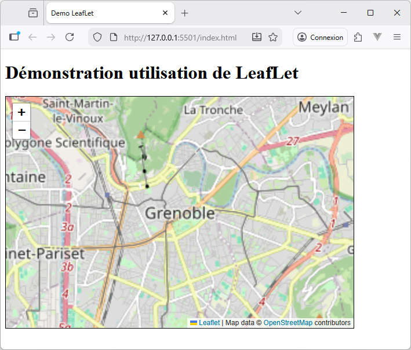Reload the current page
The image size is (411, 350).
coord(70,37)
